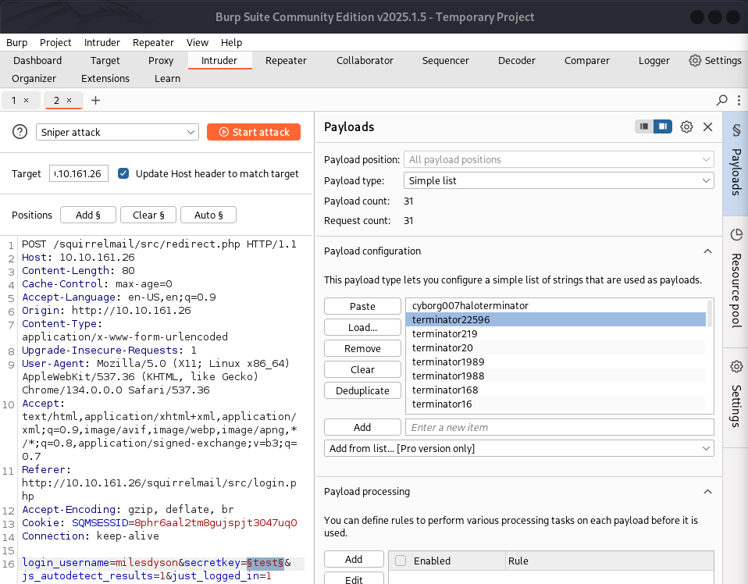Switch to the Learn tab
The height and width of the screenshot is (584, 748).
(x=167, y=78)
